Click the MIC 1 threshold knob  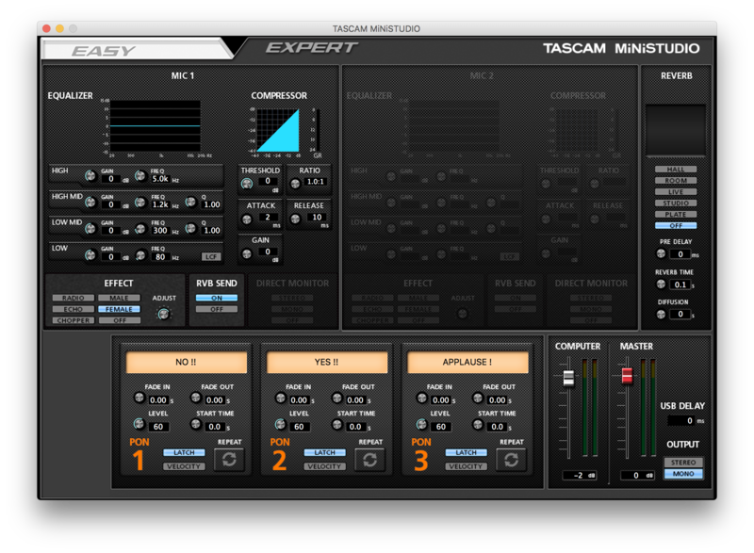(x=247, y=184)
